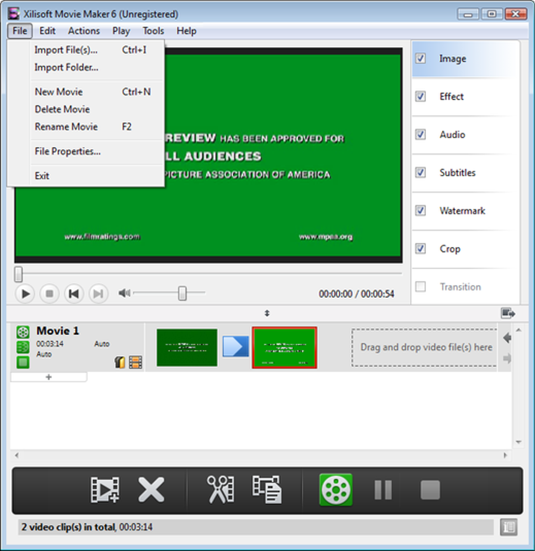Click the Stop conversion square icon
This screenshot has width=535, height=551.
tap(430, 490)
